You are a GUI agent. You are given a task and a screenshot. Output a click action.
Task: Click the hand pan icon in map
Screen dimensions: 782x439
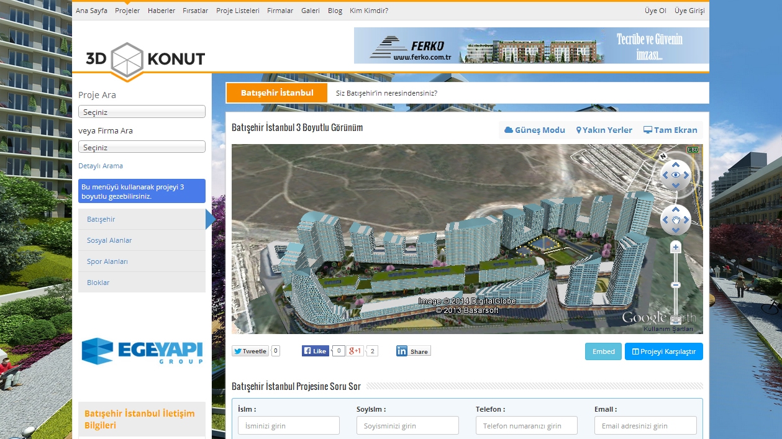click(675, 220)
